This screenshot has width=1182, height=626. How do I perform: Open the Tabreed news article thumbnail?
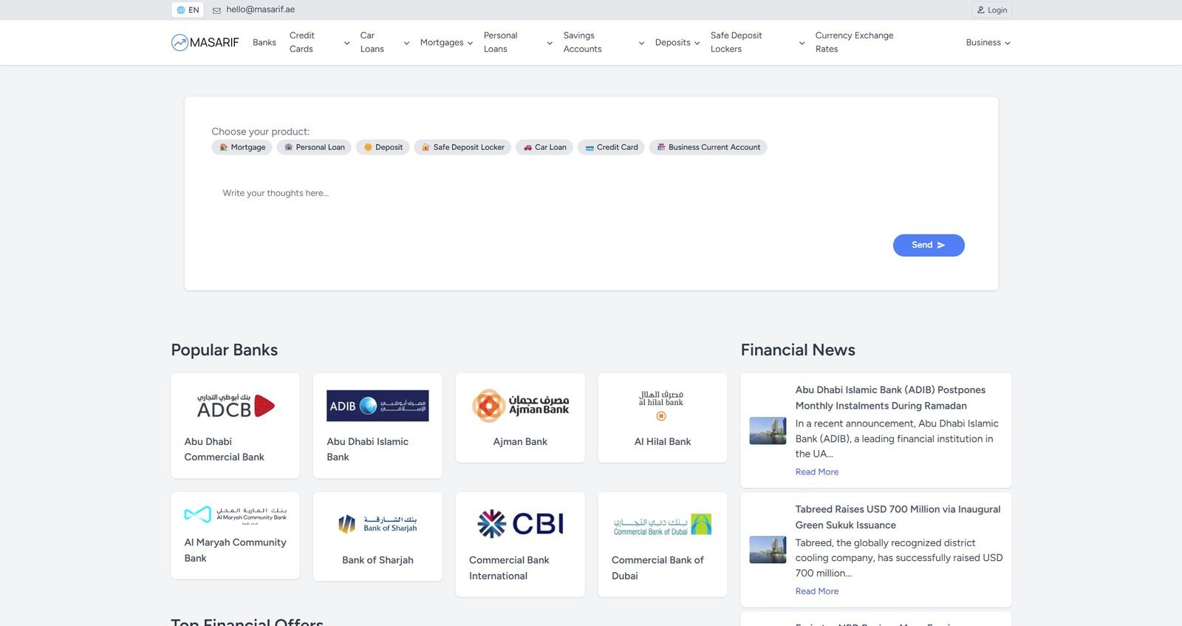[768, 550]
